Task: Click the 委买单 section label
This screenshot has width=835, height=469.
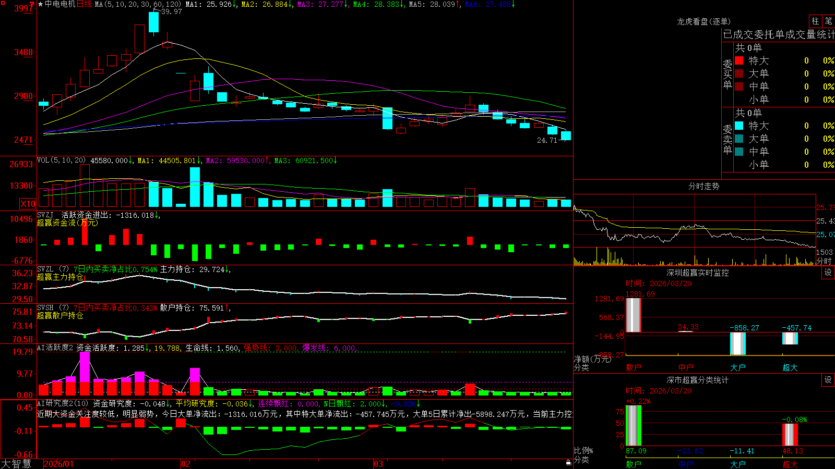Action: 727,74
